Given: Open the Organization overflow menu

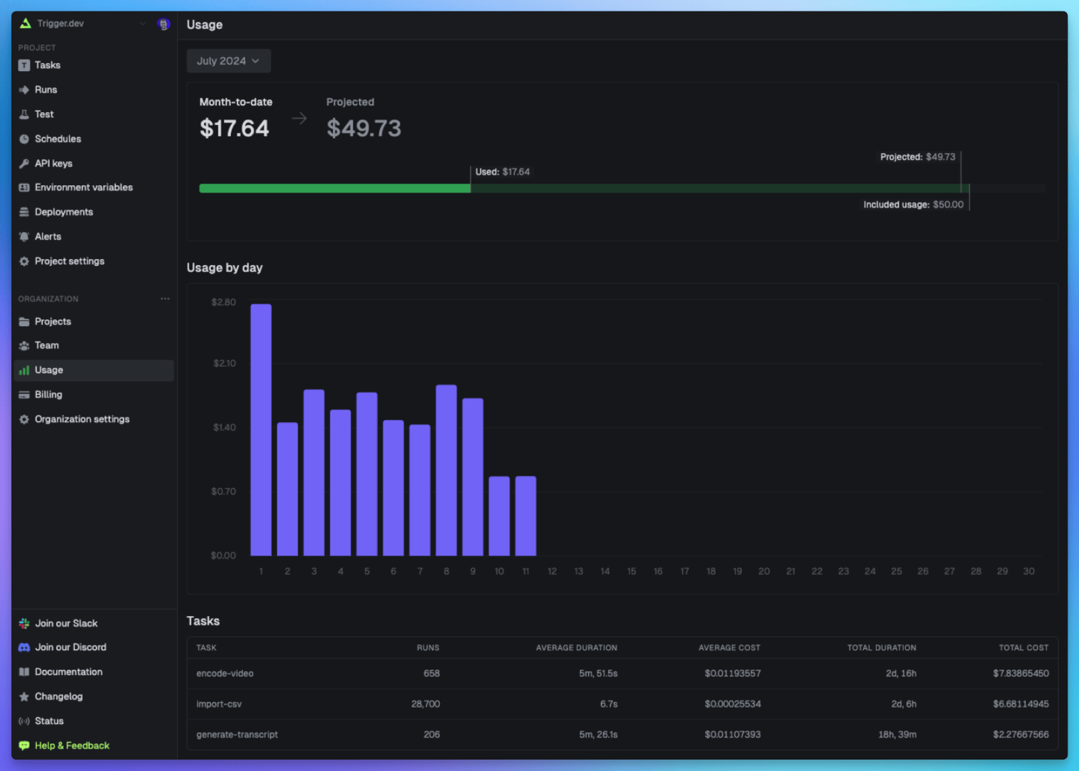Looking at the screenshot, I should pyautogui.click(x=165, y=299).
